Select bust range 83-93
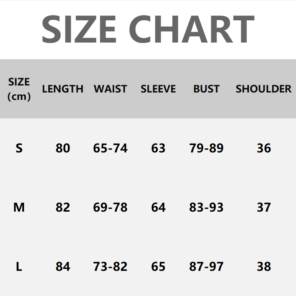296x296 pixels. [206, 207]
